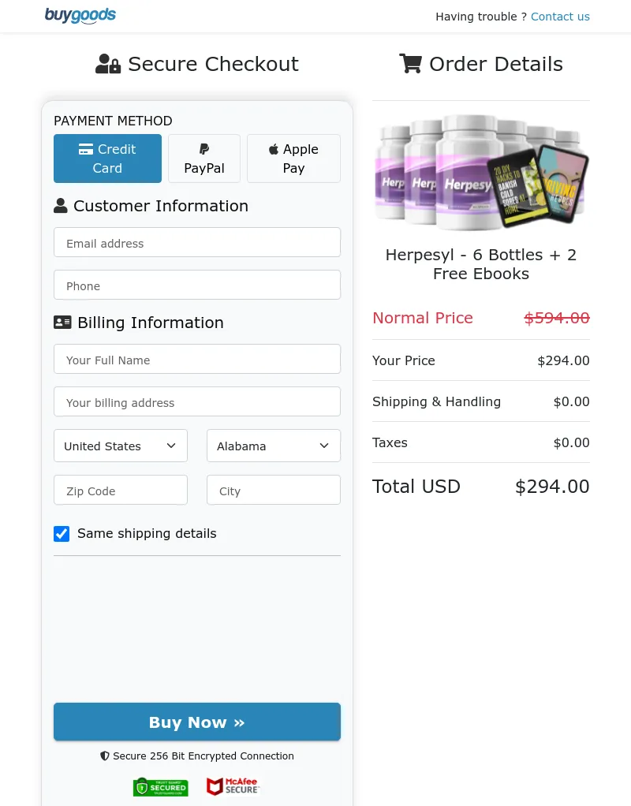
Task: Click the Billing Information ID card icon
Action: coord(62,323)
